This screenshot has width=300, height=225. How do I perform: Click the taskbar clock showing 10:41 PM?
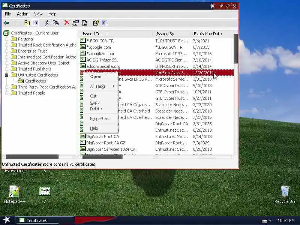coord(286,220)
